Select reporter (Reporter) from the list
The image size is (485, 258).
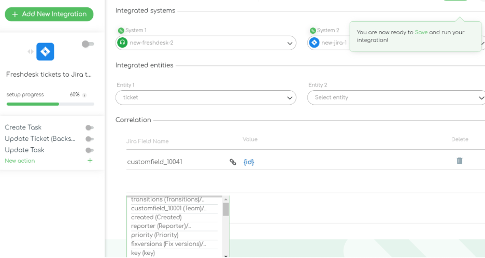pos(161,226)
